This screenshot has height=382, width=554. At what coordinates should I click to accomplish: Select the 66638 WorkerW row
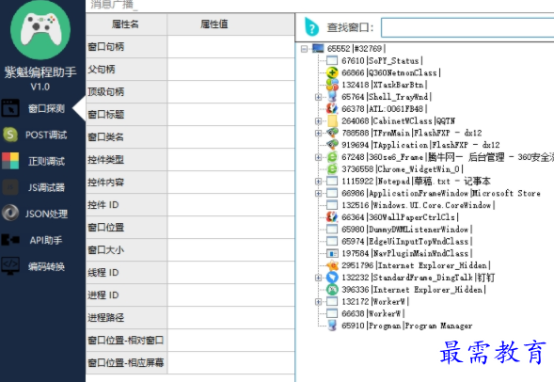(x=372, y=313)
